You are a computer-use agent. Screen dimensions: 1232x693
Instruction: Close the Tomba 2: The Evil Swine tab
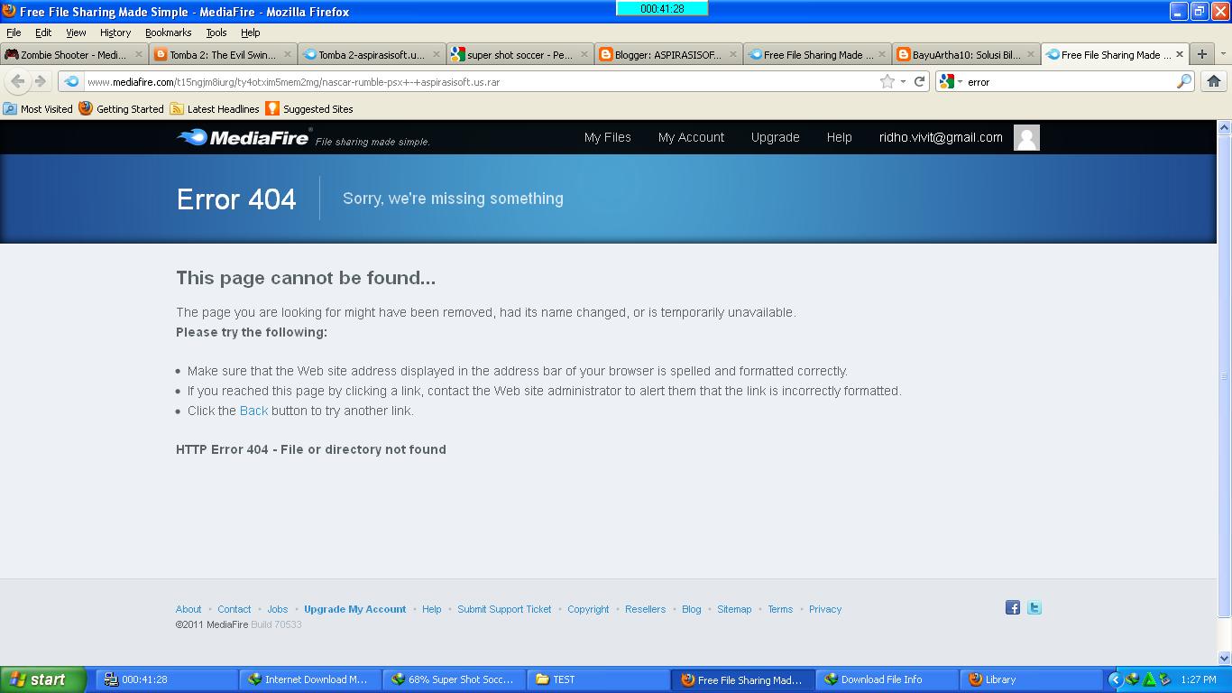(x=288, y=54)
